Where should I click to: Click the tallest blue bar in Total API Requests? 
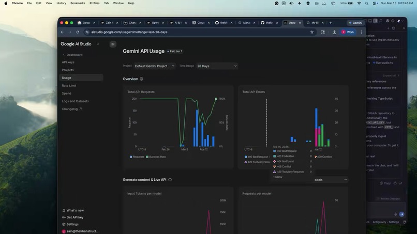point(197,128)
